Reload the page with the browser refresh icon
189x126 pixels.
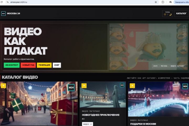pos(2,2)
